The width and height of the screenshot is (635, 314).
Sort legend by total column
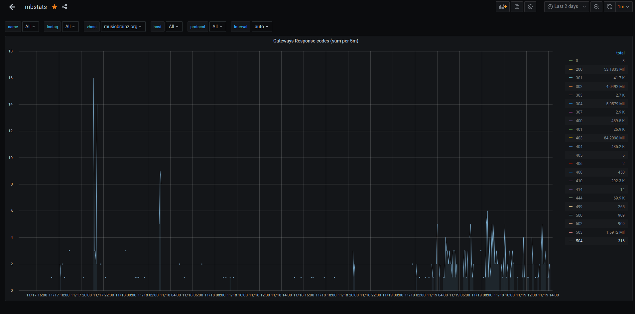(x=620, y=53)
